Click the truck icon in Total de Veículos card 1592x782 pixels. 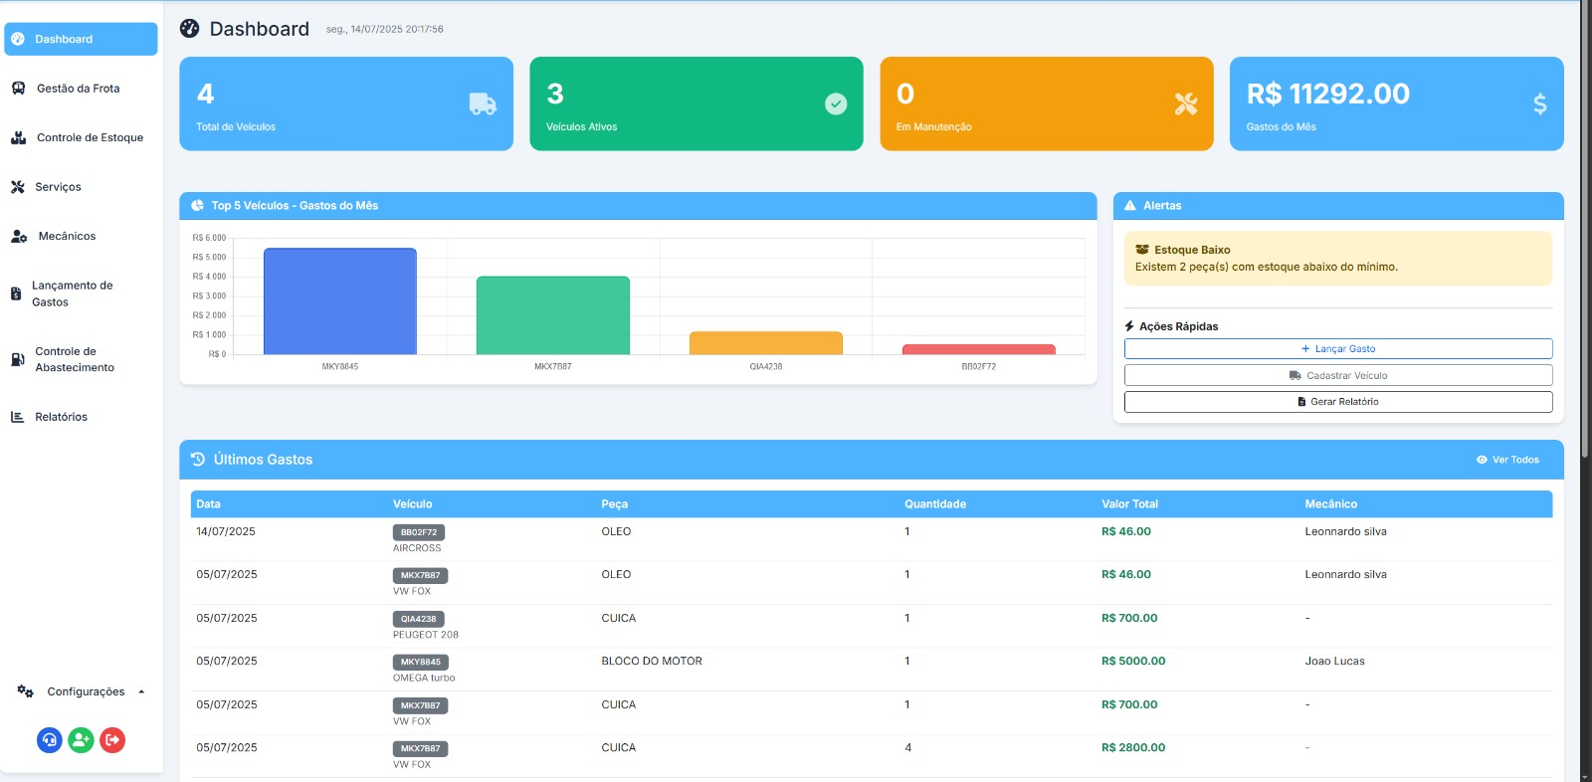483,103
